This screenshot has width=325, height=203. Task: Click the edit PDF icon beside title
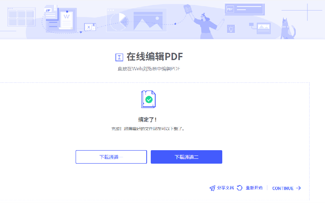[x=119, y=57]
